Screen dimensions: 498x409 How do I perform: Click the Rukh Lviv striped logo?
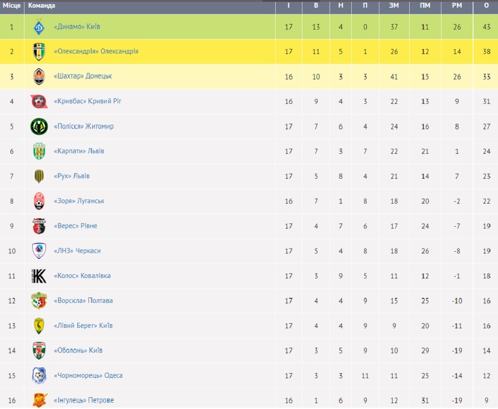[x=39, y=176]
